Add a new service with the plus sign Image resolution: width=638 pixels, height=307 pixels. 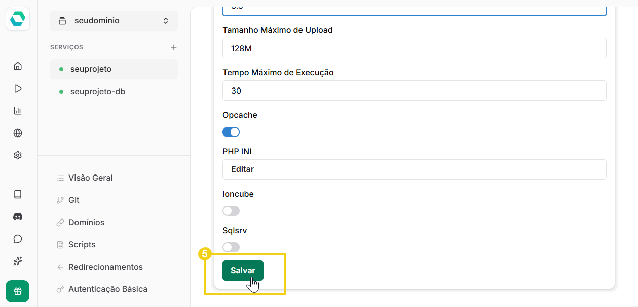(x=174, y=47)
